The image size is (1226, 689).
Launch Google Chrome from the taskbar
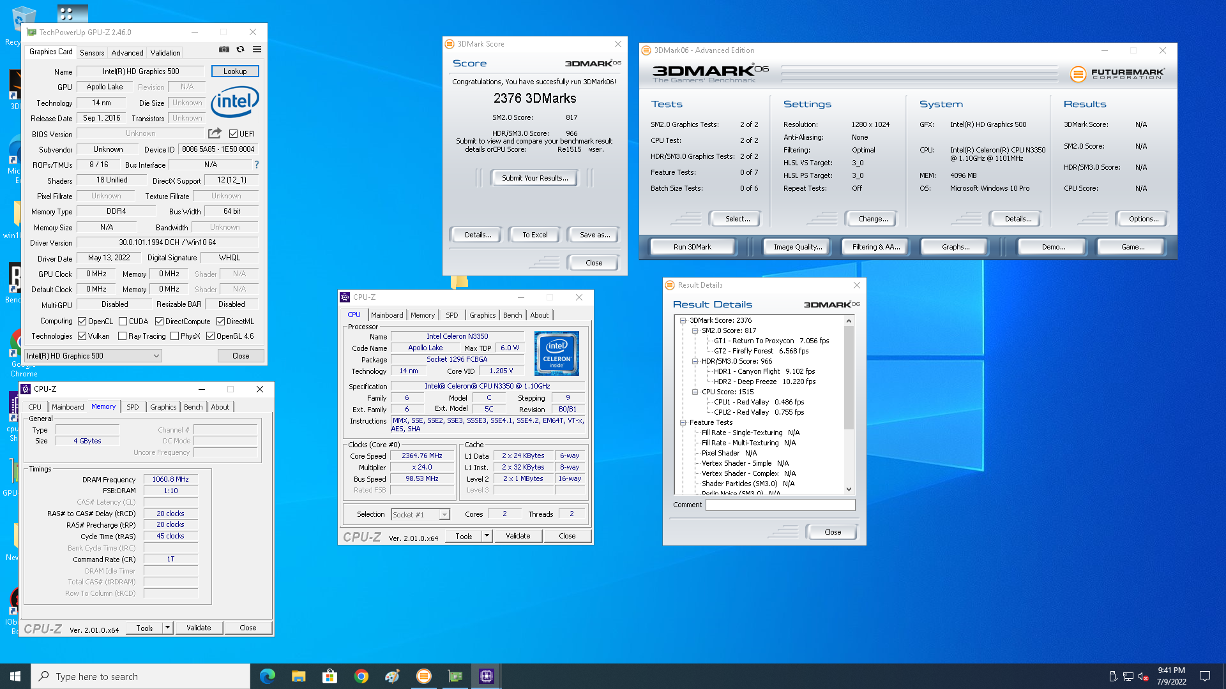point(361,676)
